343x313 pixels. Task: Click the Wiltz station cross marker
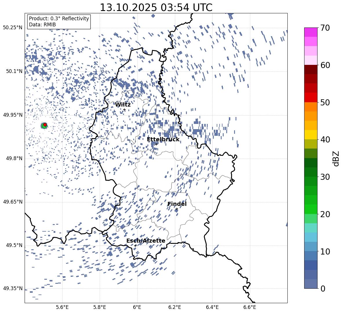[x=125, y=110]
